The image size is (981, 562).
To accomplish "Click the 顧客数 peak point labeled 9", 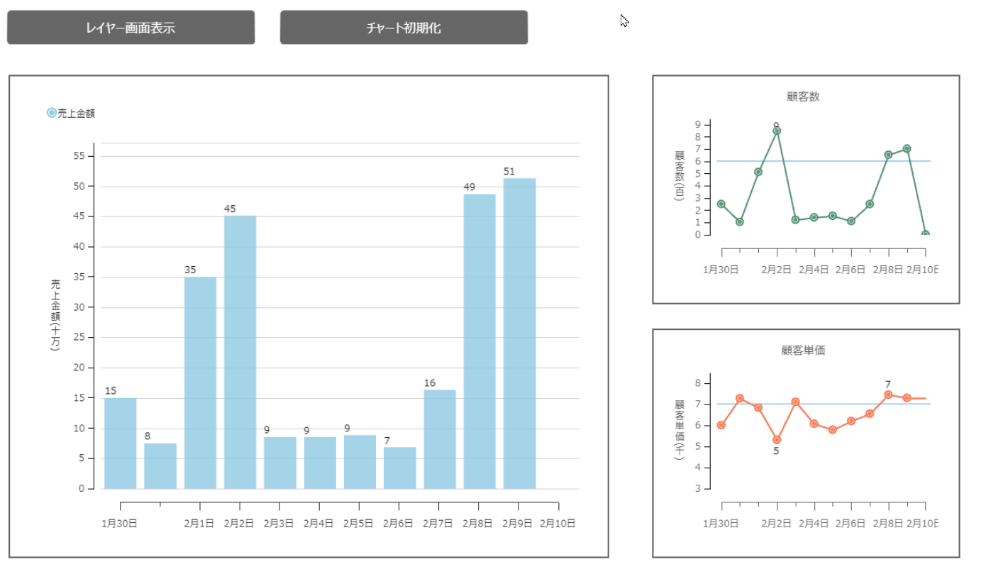I will 777,131.
